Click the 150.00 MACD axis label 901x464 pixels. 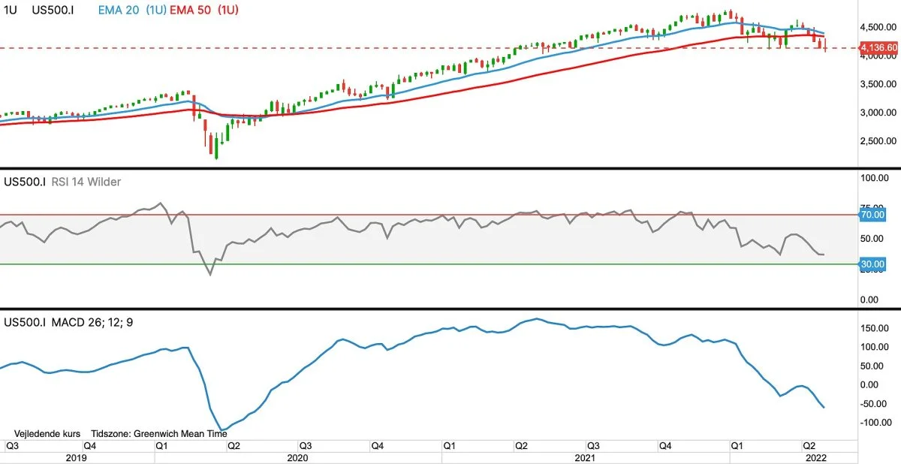[875, 329]
